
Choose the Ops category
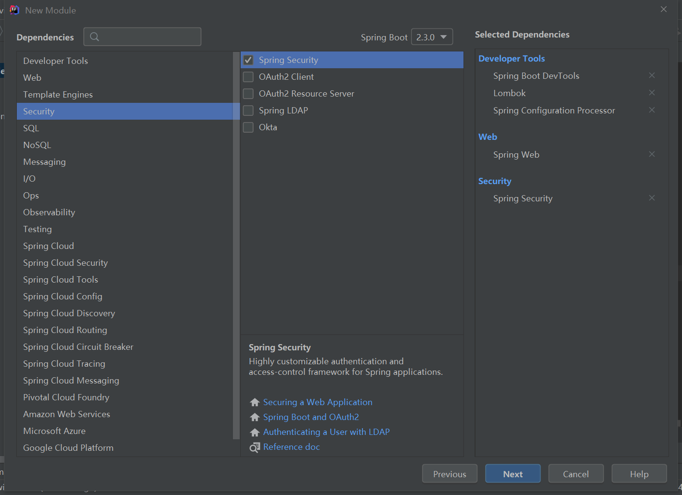(x=125, y=196)
